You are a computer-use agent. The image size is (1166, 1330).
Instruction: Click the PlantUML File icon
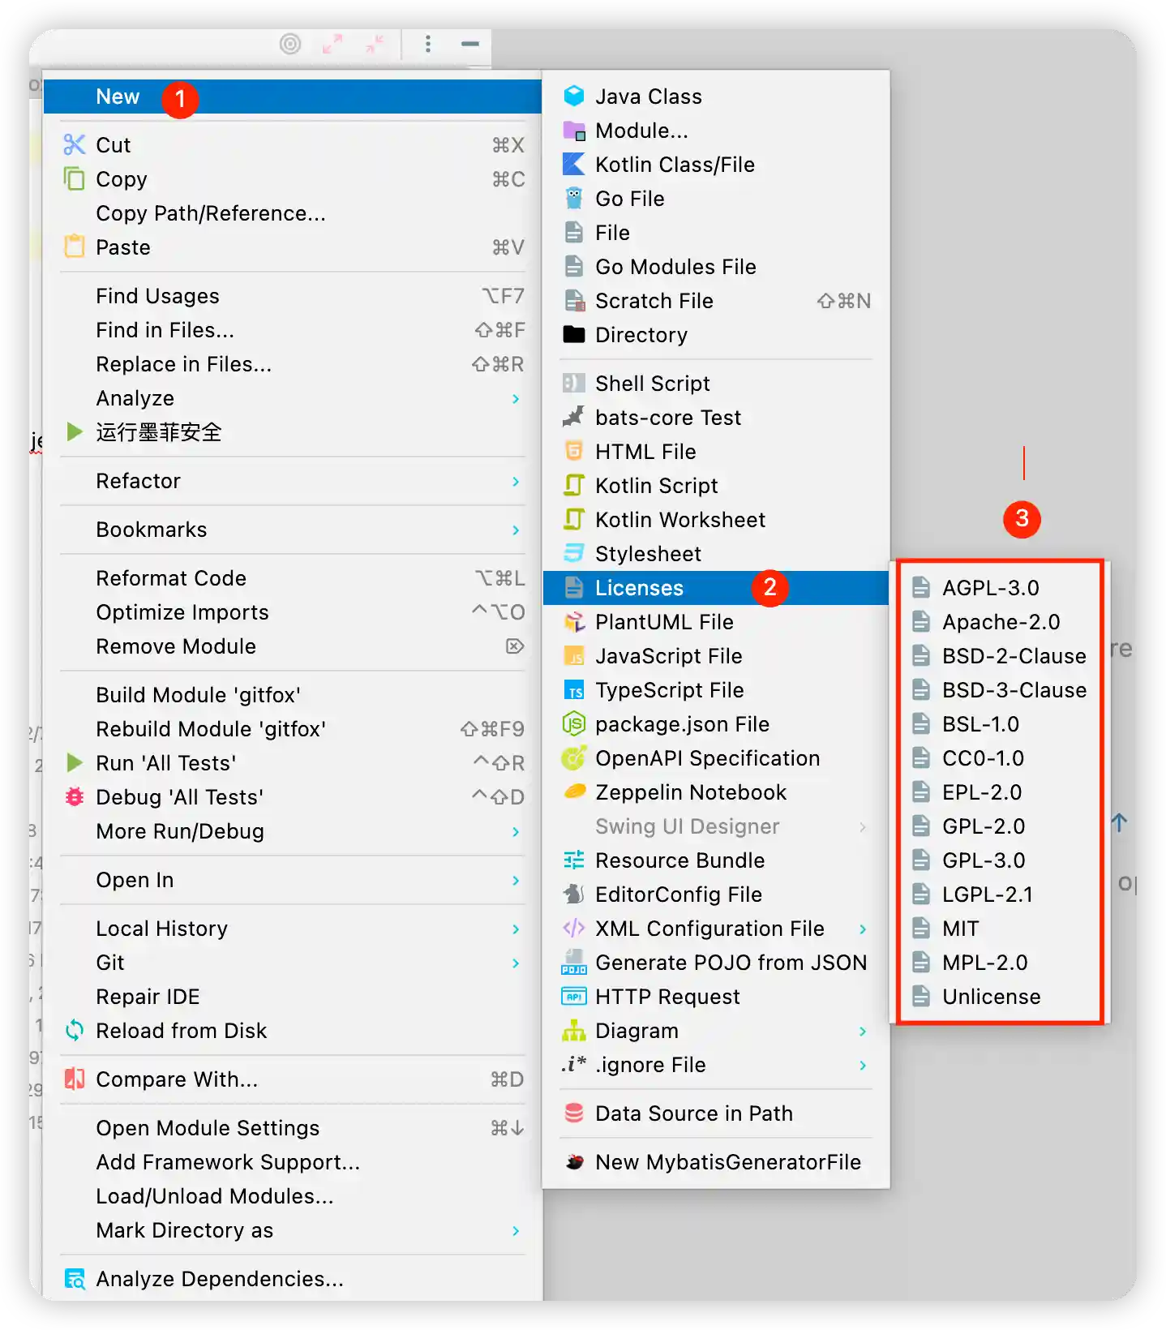pyautogui.click(x=574, y=622)
